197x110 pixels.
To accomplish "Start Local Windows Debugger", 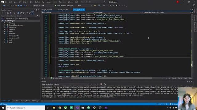I will coord(64,5).
